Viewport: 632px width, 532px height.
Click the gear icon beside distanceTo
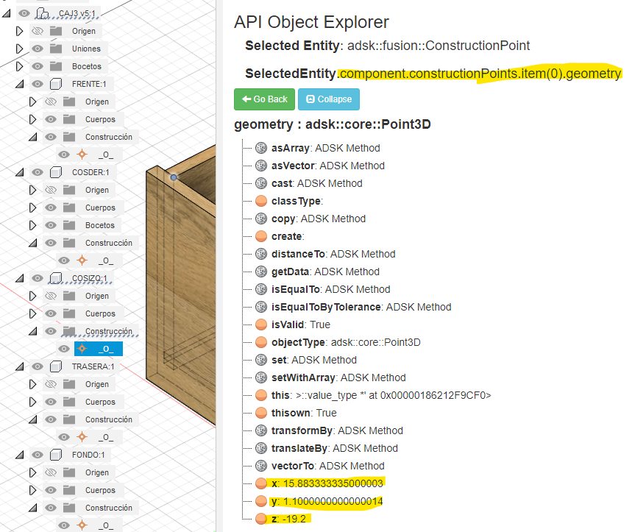click(261, 254)
